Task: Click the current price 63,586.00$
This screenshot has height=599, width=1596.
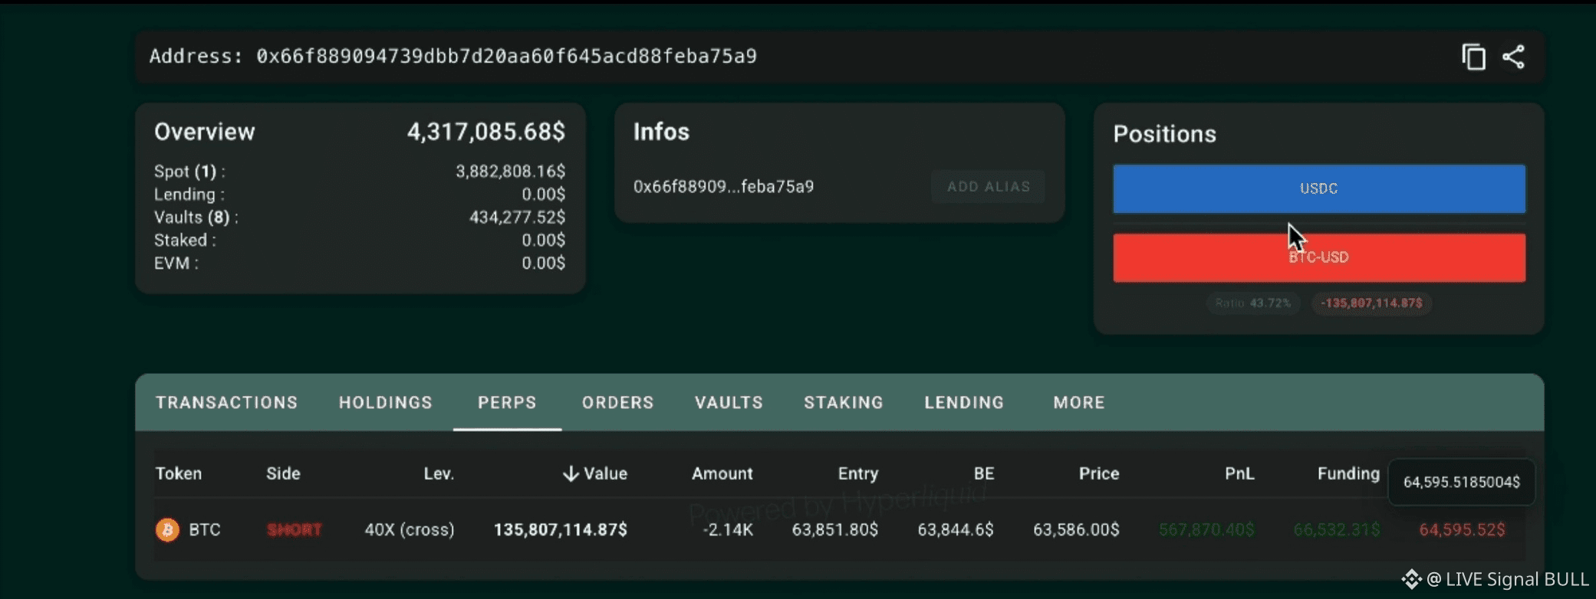Action: 1076,530
